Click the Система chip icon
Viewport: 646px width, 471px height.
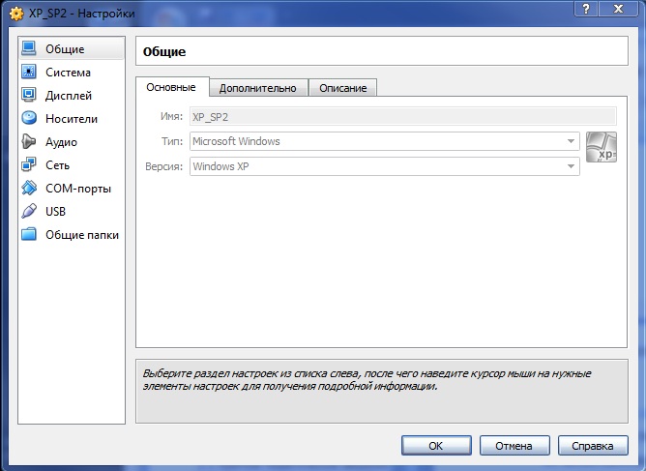tap(29, 72)
